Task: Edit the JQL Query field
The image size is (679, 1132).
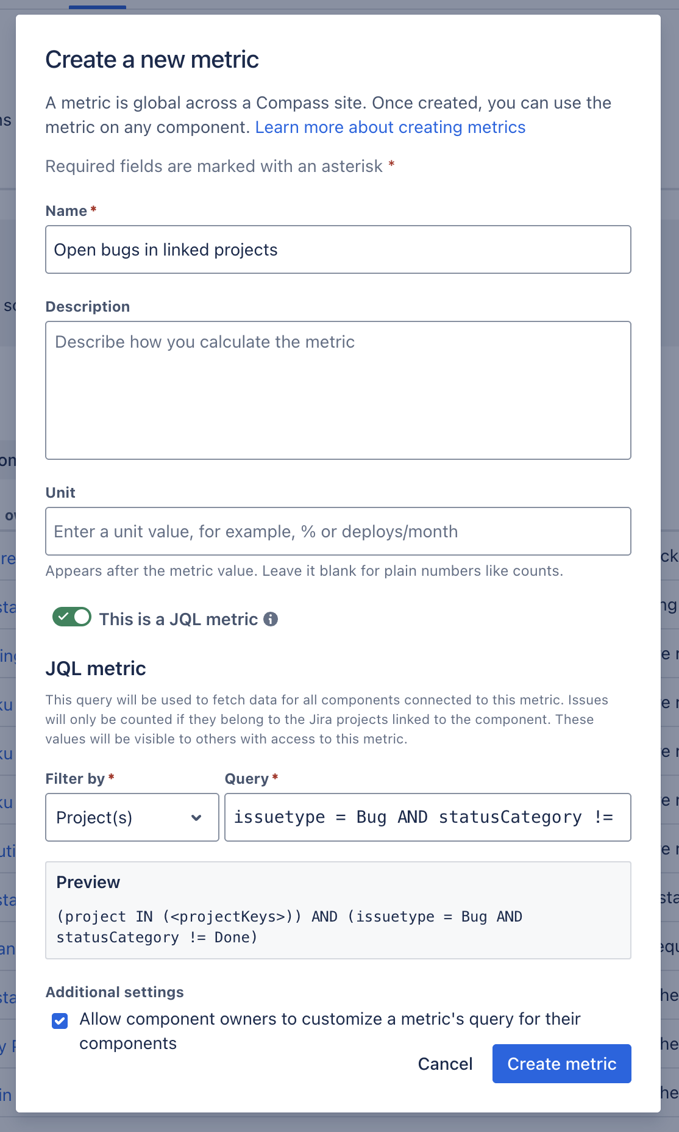Action: (x=427, y=817)
